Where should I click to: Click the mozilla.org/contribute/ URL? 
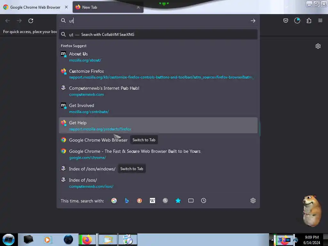[89, 112]
